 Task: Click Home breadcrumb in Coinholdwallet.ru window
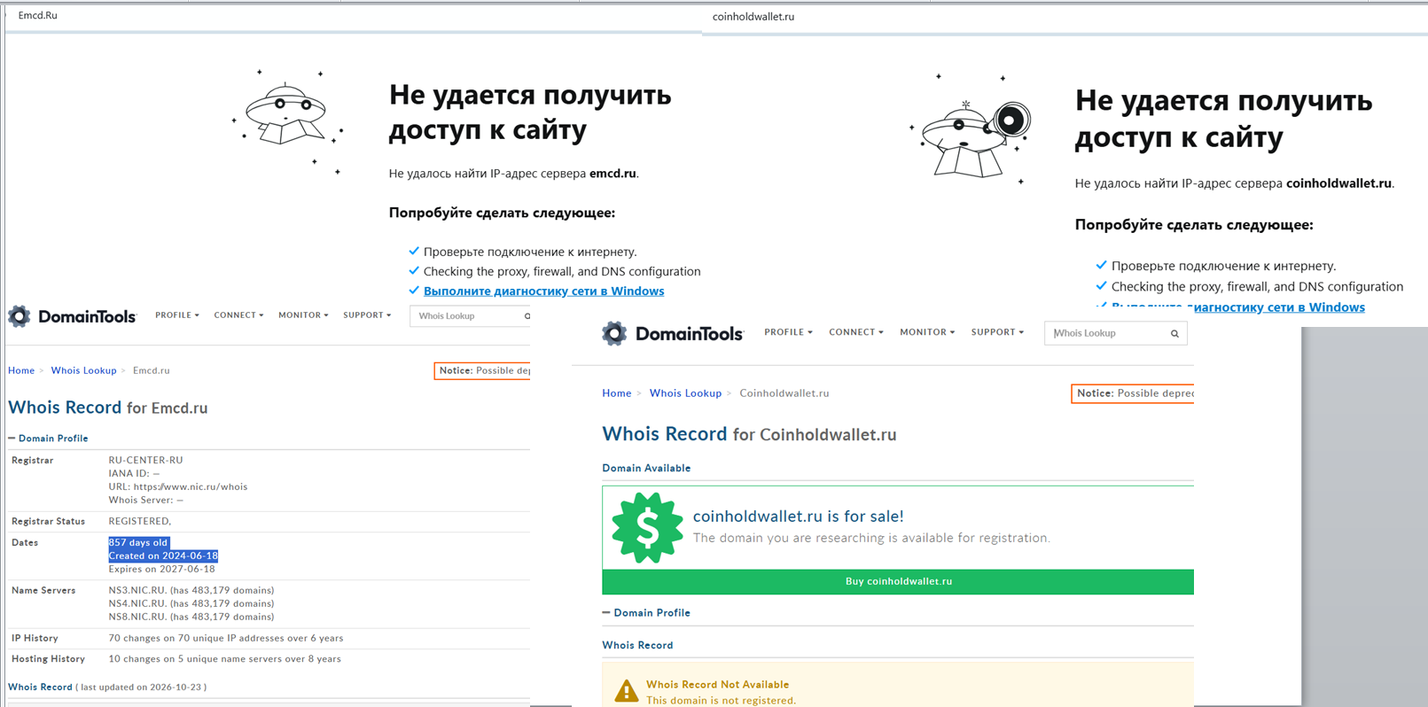point(617,393)
